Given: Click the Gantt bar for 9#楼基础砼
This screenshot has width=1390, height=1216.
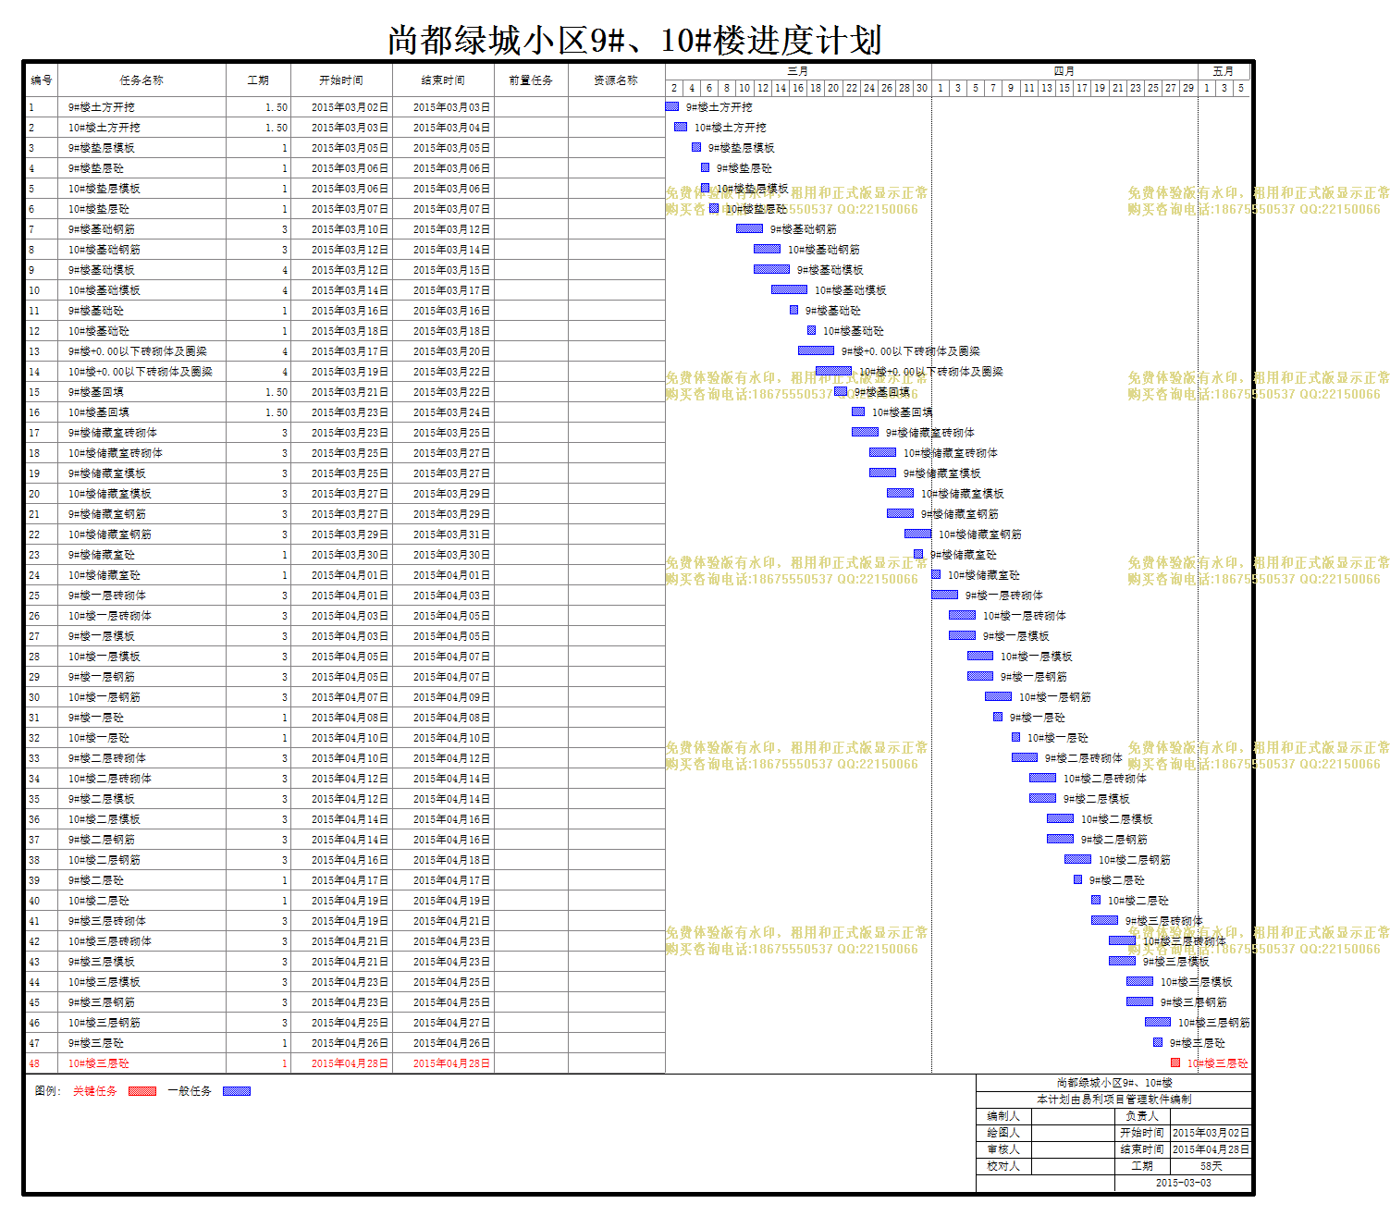Looking at the screenshot, I should [x=793, y=310].
